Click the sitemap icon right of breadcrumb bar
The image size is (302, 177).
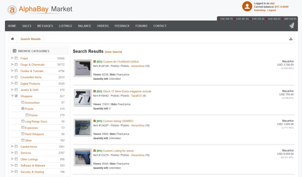click(x=290, y=39)
